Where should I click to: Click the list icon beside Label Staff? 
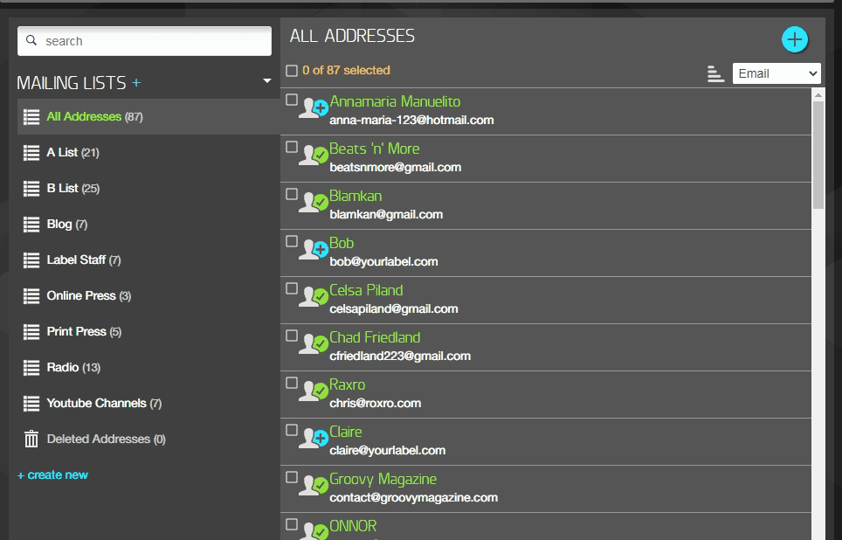31,260
